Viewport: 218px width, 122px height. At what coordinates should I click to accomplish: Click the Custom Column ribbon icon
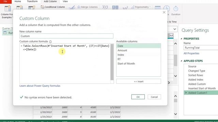coord(19,7)
